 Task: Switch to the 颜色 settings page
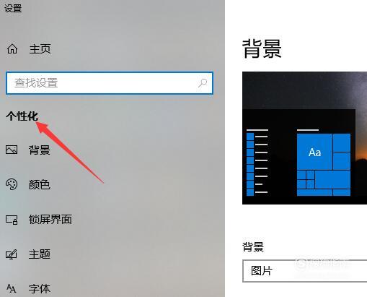[39, 185]
